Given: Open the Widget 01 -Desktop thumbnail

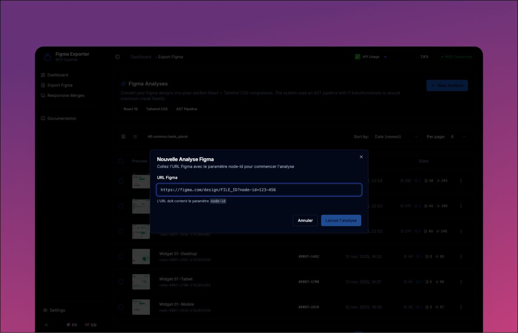Looking at the screenshot, I should tap(141, 256).
